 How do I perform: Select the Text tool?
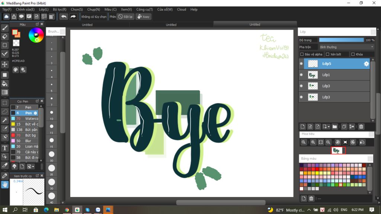[x=4, y=148]
